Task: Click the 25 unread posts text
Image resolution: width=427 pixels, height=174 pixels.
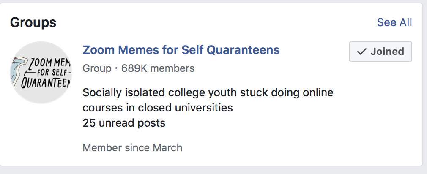Action: 124,123
